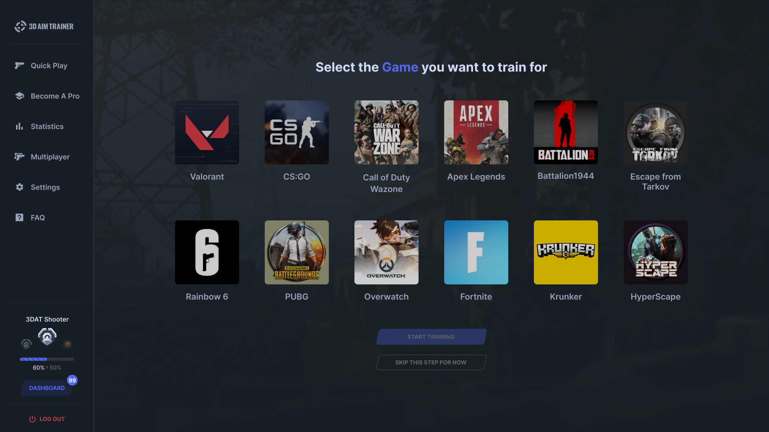
Task: Open FAQ section from sidebar
Action: pos(38,217)
